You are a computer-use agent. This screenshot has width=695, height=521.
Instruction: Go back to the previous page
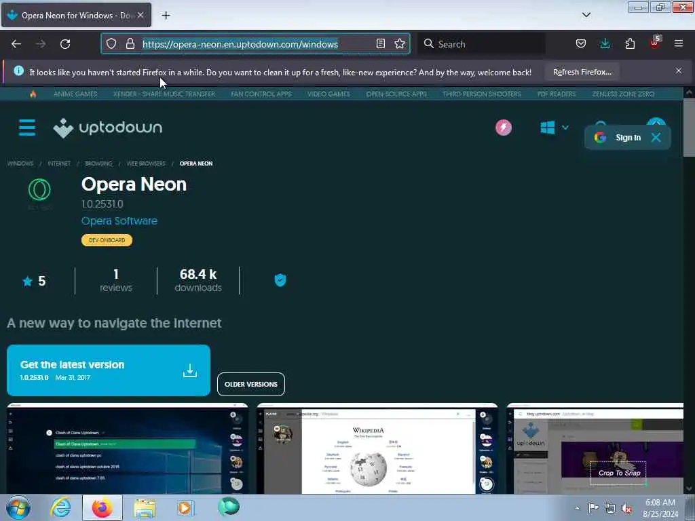coord(16,44)
